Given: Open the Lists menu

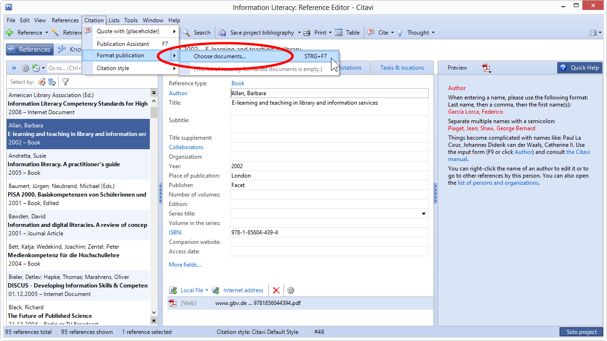Looking at the screenshot, I should click(114, 20).
